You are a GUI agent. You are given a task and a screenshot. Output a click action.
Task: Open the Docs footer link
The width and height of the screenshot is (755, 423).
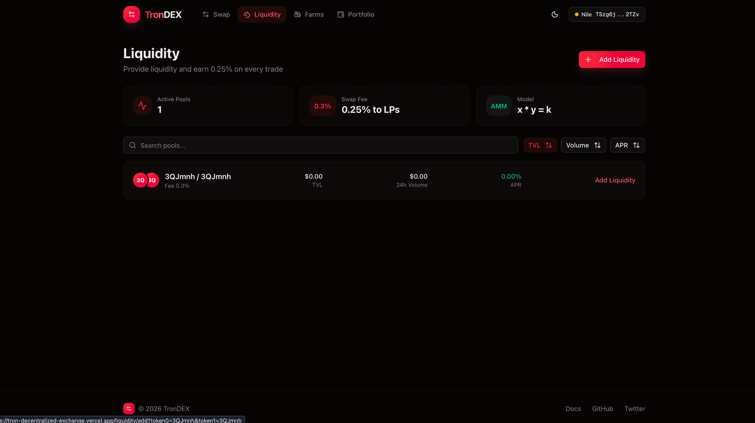573,408
